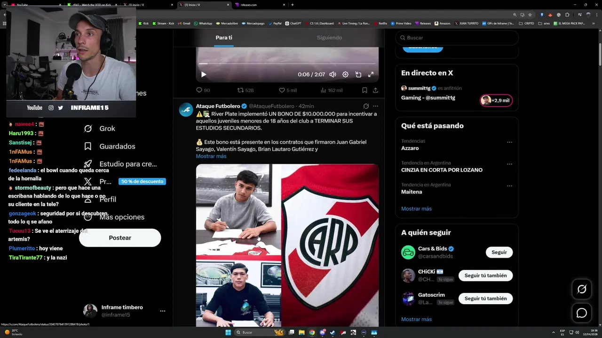Expand post text with Mostrar más
Image resolution: width=602 pixels, height=338 pixels.
pyautogui.click(x=211, y=156)
